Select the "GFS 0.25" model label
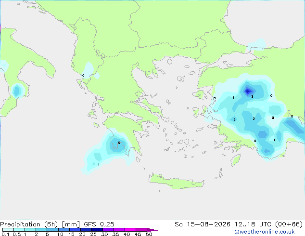Viewport: 305px width, 236px height. pyautogui.click(x=99, y=224)
